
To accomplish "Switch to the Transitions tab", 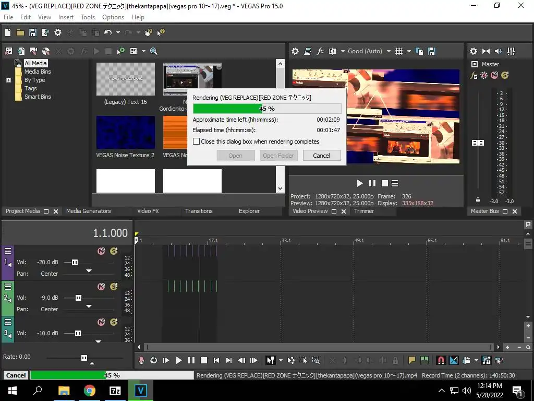I will coord(199,211).
